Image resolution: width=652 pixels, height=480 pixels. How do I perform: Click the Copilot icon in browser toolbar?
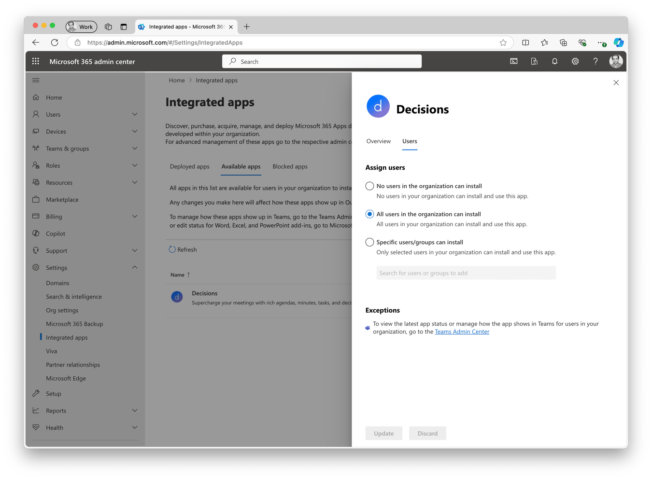coord(618,42)
